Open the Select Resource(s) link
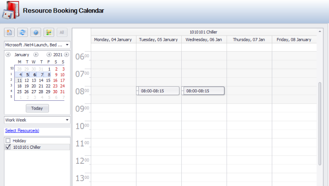 [x=22, y=131]
